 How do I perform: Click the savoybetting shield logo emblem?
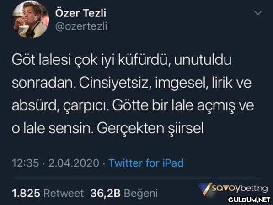click(x=205, y=189)
